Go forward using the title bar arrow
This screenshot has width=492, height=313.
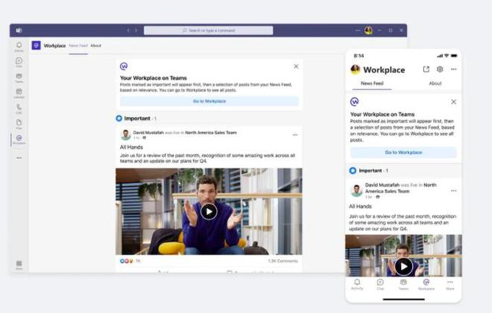(136, 31)
